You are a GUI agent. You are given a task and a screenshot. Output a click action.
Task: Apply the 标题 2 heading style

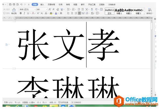129,11
